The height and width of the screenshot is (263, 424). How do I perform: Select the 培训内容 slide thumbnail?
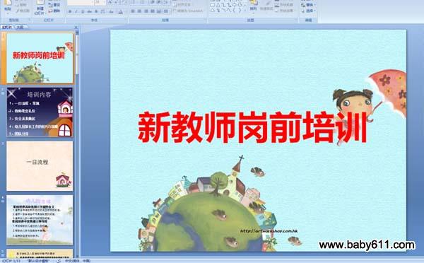coord(40,112)
